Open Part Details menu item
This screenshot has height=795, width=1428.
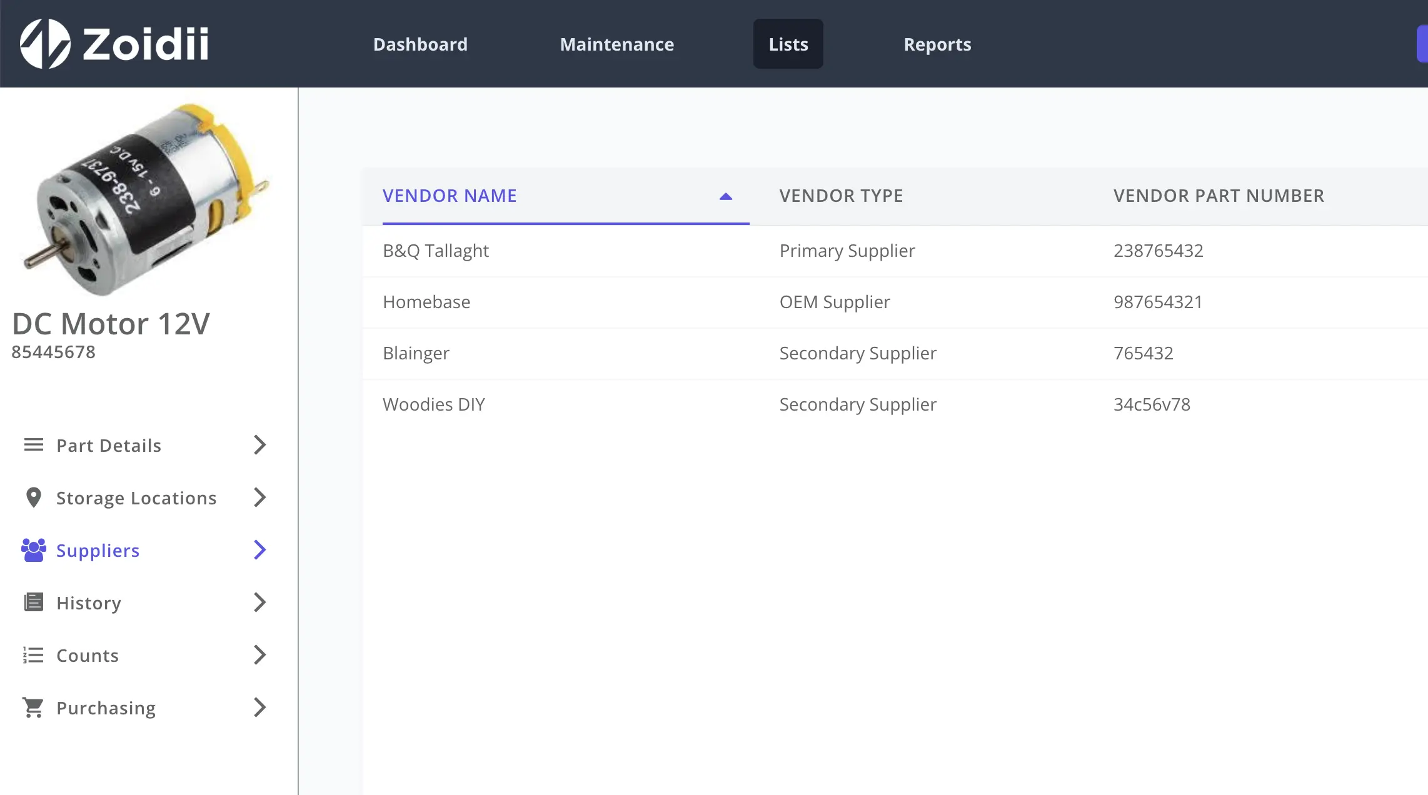tap(146, 445)
